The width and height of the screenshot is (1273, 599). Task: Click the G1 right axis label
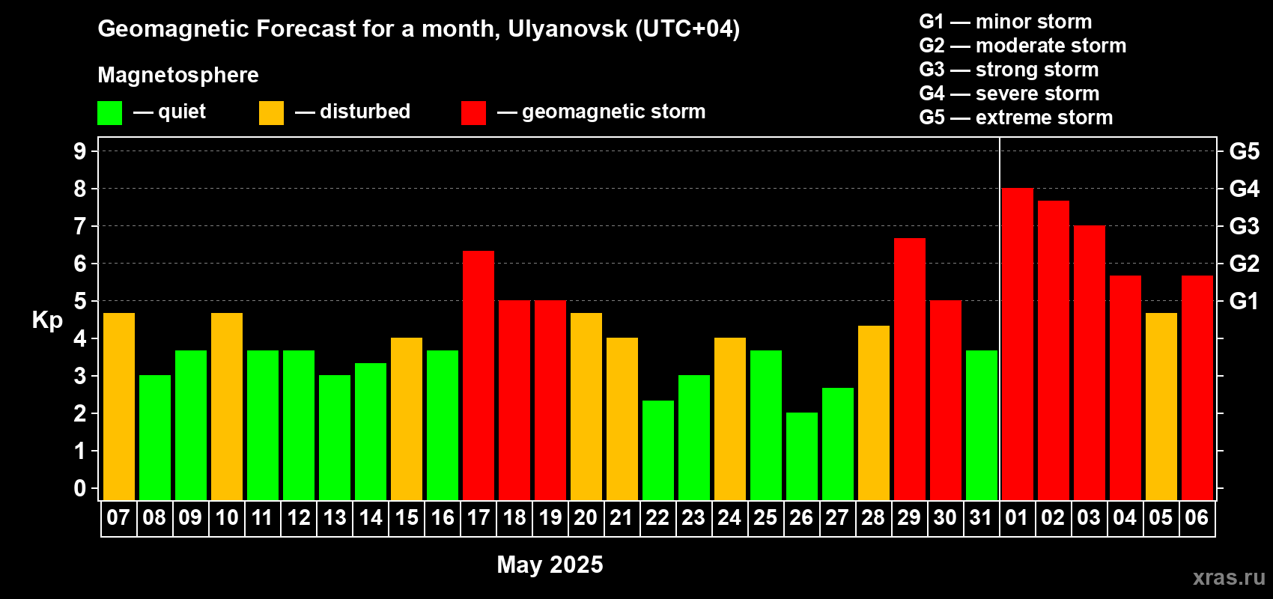(1245, 301)
